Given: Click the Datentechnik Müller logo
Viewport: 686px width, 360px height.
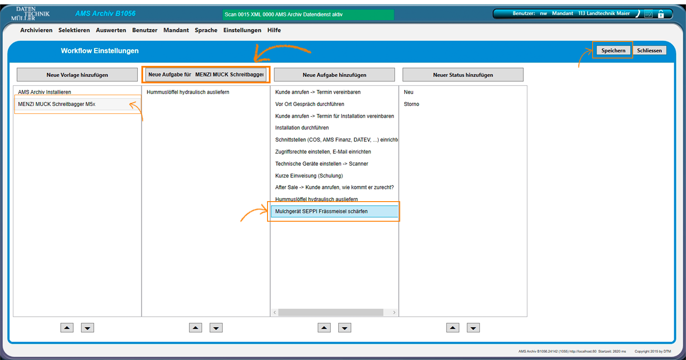Looking at the screenshot, I should [31, 14].
